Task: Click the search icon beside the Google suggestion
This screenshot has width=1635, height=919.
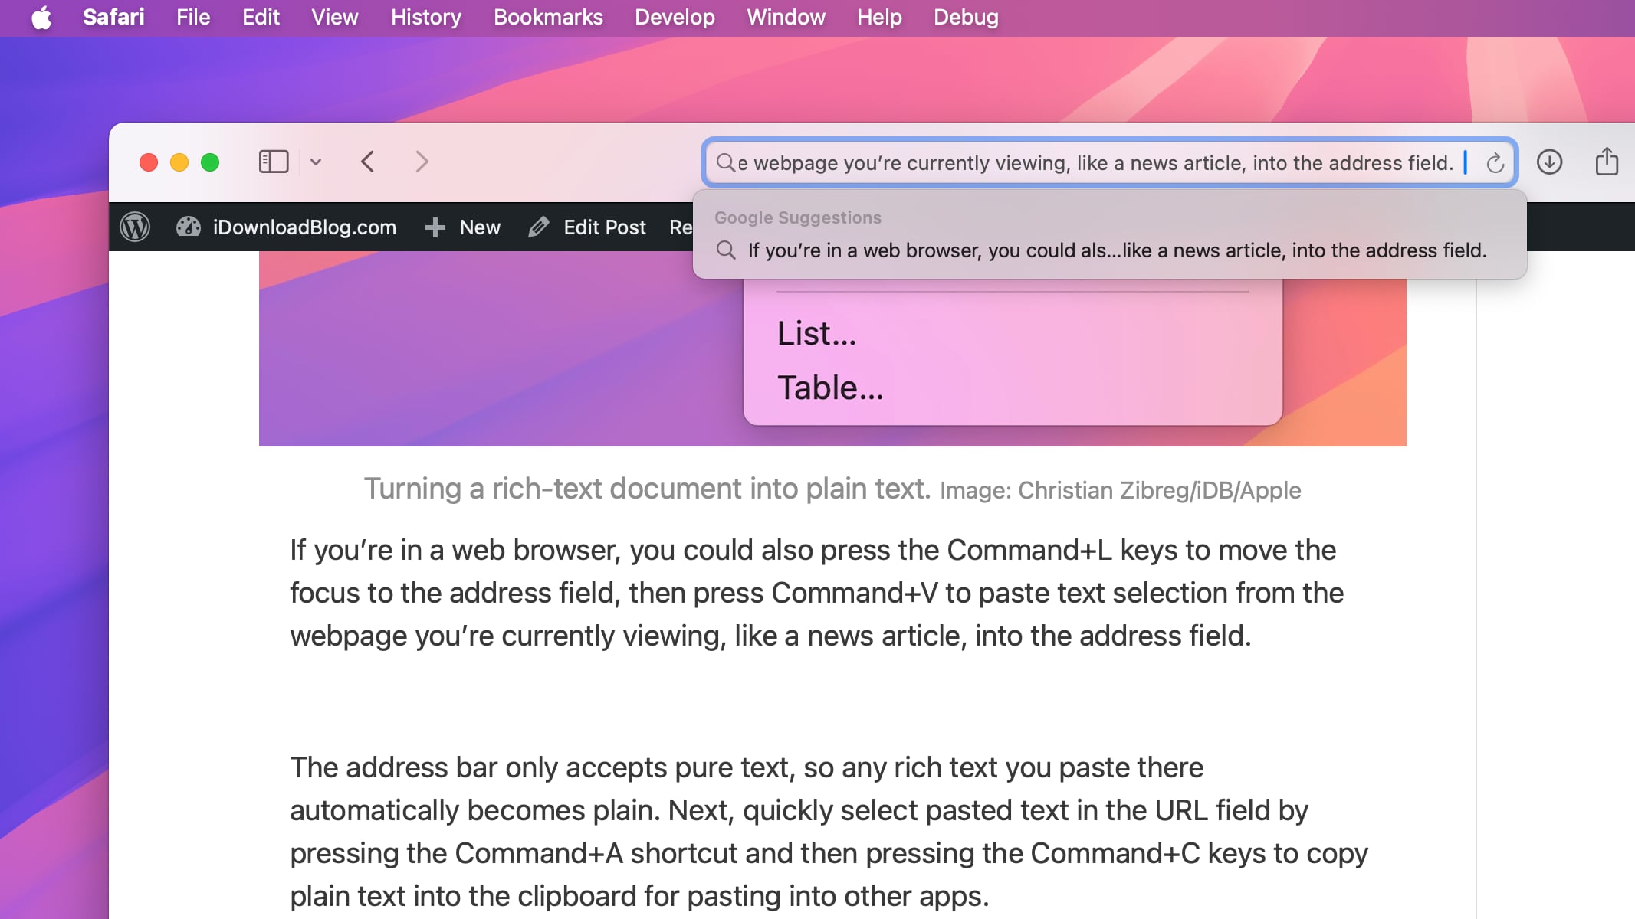Action: tap(726, 250)
